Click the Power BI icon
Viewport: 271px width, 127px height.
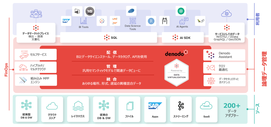[77, 11]
